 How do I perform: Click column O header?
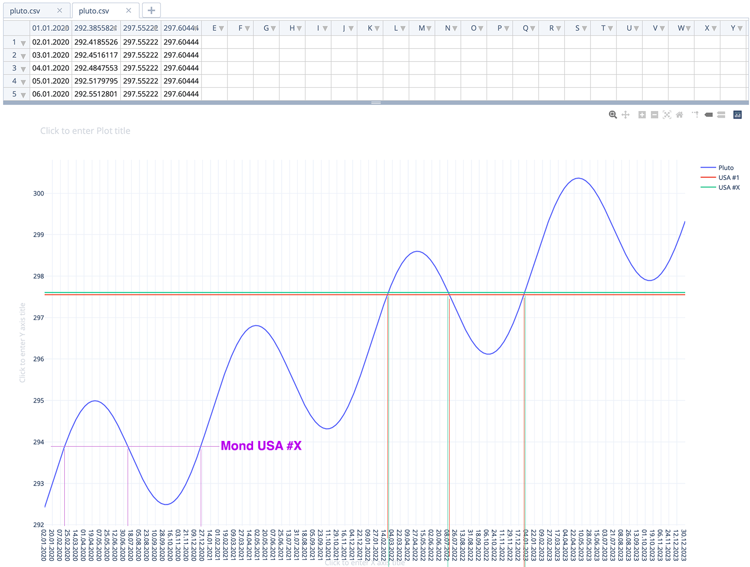pos(474,28)
